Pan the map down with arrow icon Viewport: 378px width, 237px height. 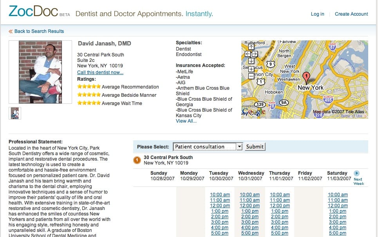(x=251, y=61)
